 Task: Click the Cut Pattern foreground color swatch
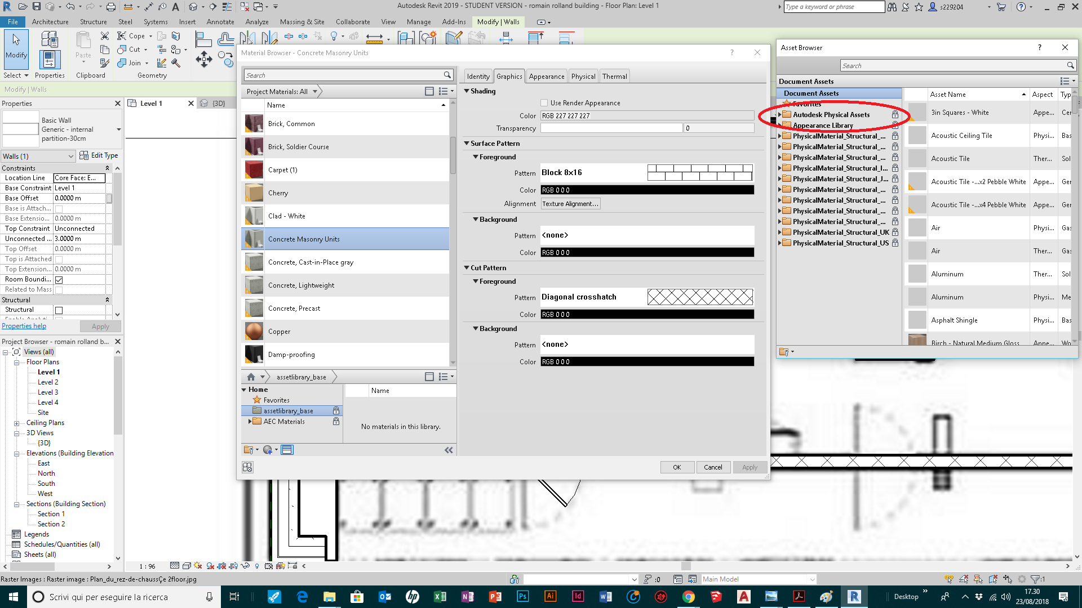click(x=647, y=314)
